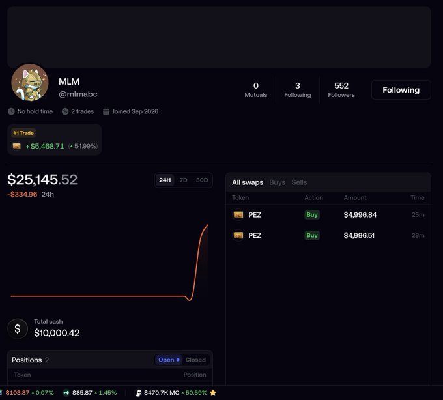Screen dimensions: 443x400
Task: Click the $103.87 ticker price
Action: click(x=17, y=393)
